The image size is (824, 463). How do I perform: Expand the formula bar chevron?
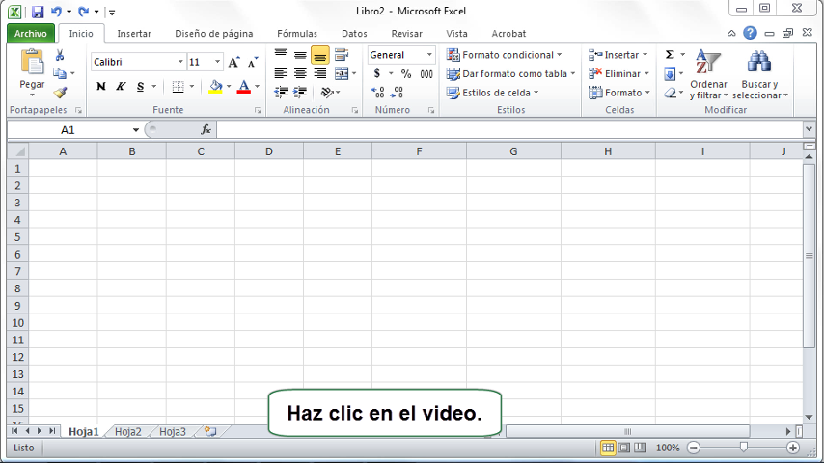click(809, 128)
